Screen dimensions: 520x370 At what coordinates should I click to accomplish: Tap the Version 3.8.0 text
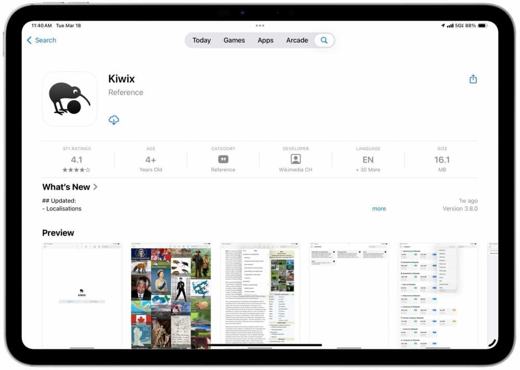tap(460, 208)
